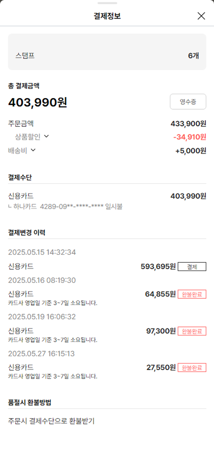This screenshot has height=455, width=214.
Task: Click 주문시 결제수단으로 환불받기 text
Action: (51, 421)
